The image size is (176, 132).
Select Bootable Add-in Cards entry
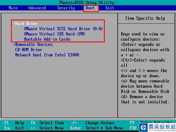tap(47, 39)
